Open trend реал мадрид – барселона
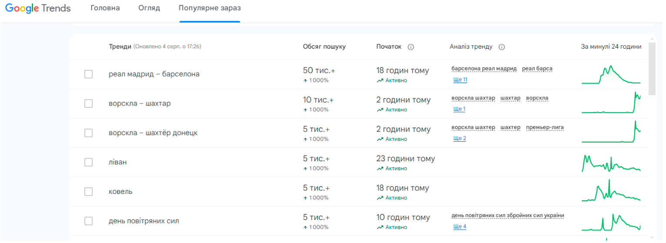The width and height of the screenshot is (666, 243). 154,74
